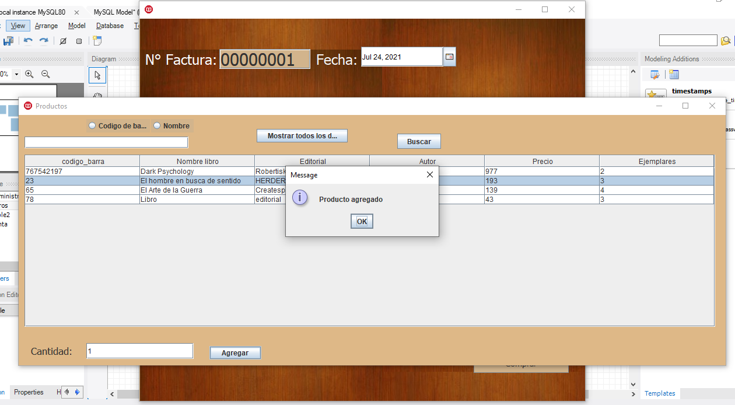Click the tab scroll left arrow
735x405 pixels.
point(66,392)
